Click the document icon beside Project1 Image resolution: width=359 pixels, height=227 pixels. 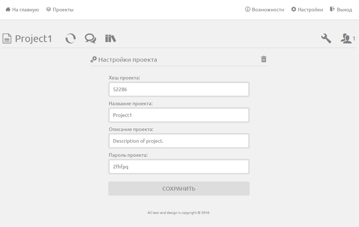tap(7, 38)
